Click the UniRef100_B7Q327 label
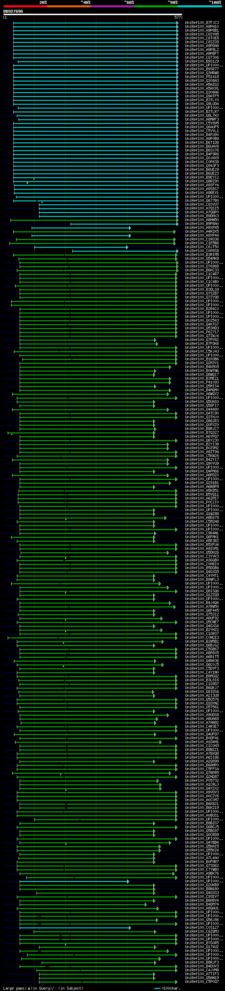225x991 pixels. (x=201, y=432)
